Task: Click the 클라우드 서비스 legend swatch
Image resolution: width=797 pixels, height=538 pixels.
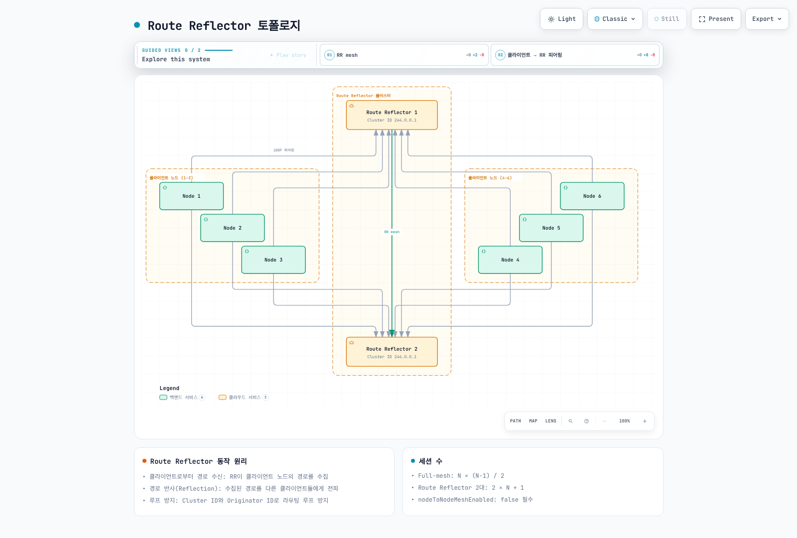Action: 223,398
